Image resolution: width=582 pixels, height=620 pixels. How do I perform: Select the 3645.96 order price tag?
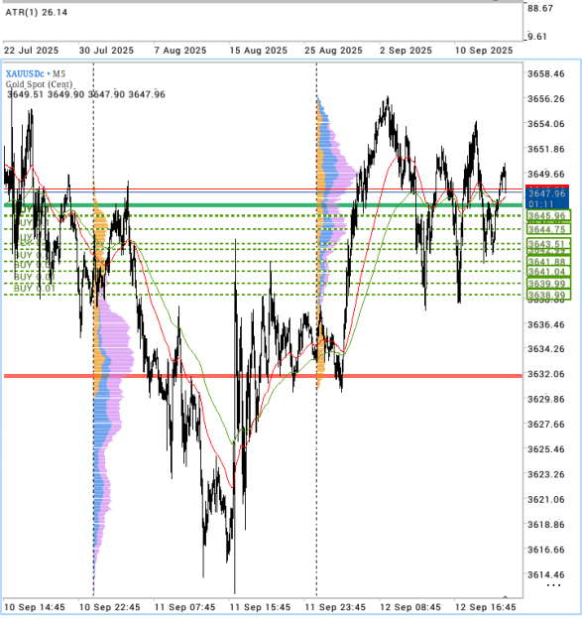coord(549,215)
